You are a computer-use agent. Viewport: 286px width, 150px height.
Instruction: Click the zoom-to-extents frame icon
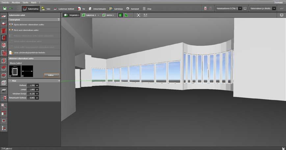click(x=139, y=15)
